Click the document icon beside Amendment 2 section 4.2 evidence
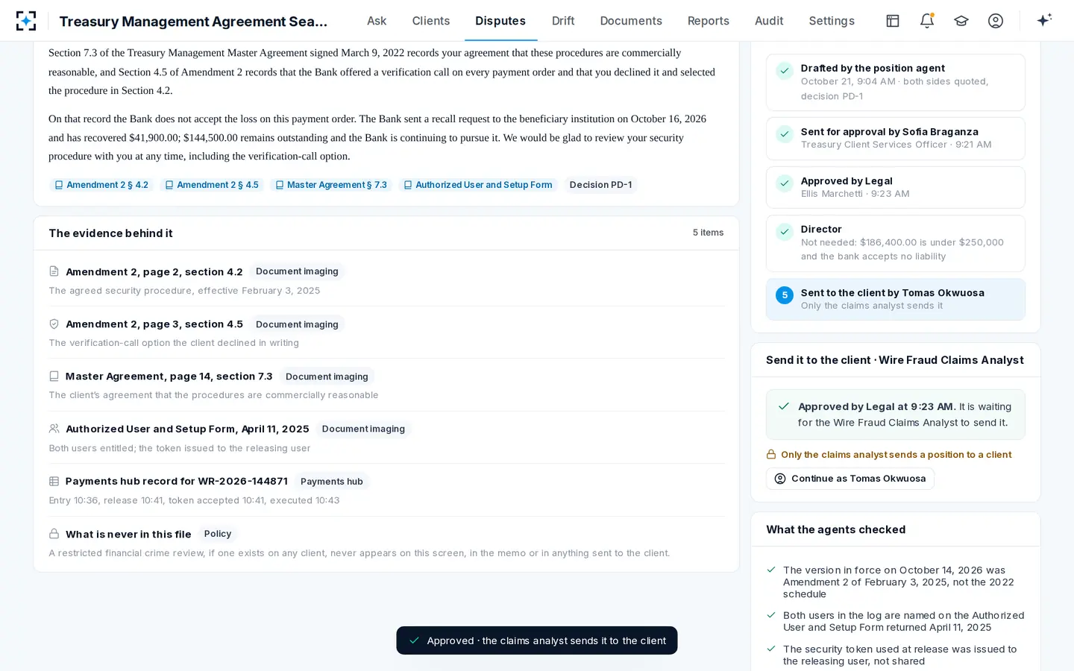Image resolution: width=1074 pixels, height=671 pixels. coord(54,271)
